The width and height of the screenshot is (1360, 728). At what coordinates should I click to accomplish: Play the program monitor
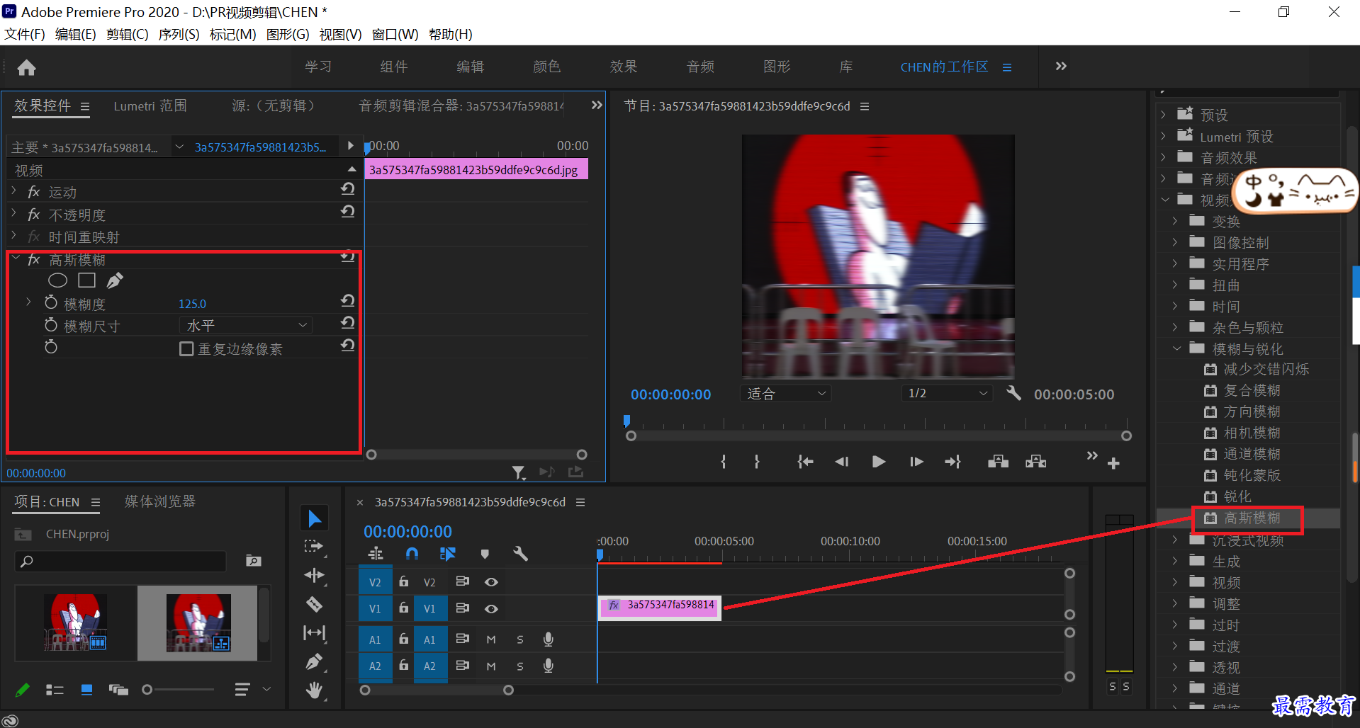pyautogui.click(x=879, y=462)
